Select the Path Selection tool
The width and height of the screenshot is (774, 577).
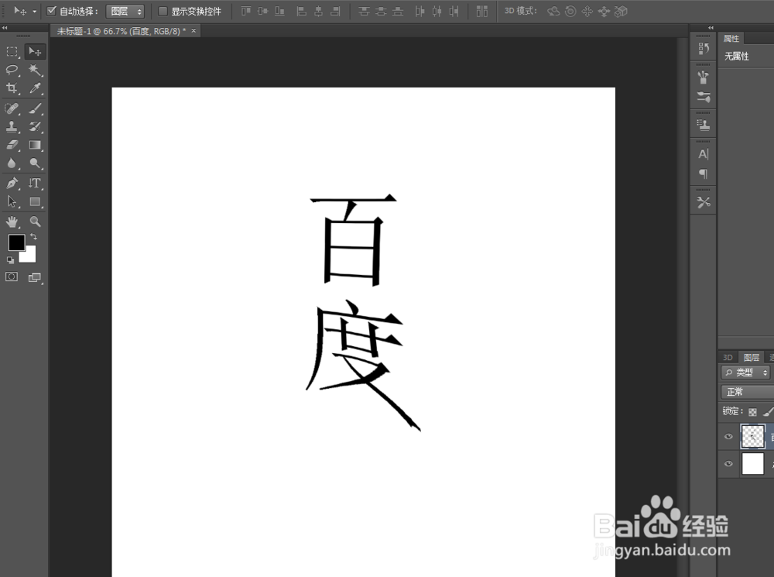click(x=12, y=201)
